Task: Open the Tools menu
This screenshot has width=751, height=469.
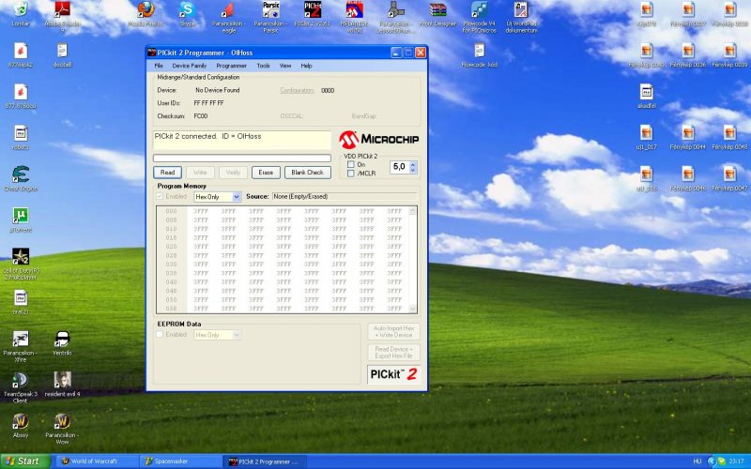Action: click(263, 66)
